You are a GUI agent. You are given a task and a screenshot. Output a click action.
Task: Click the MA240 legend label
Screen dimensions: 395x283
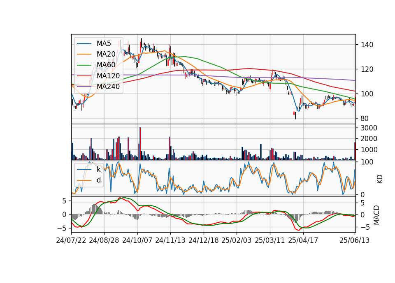click(x=108, y=87)
